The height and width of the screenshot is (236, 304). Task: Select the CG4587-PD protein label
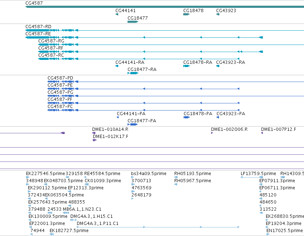[60, 78]
